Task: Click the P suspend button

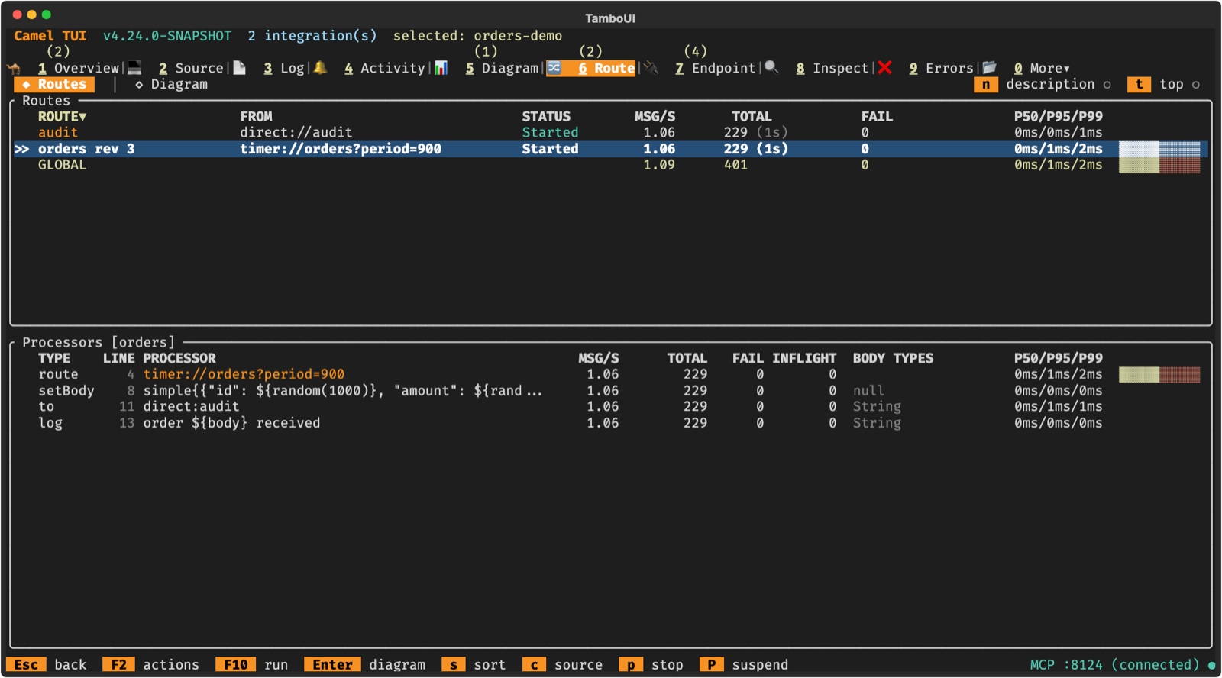Action: pyautogui.click(x=744, y=665)
